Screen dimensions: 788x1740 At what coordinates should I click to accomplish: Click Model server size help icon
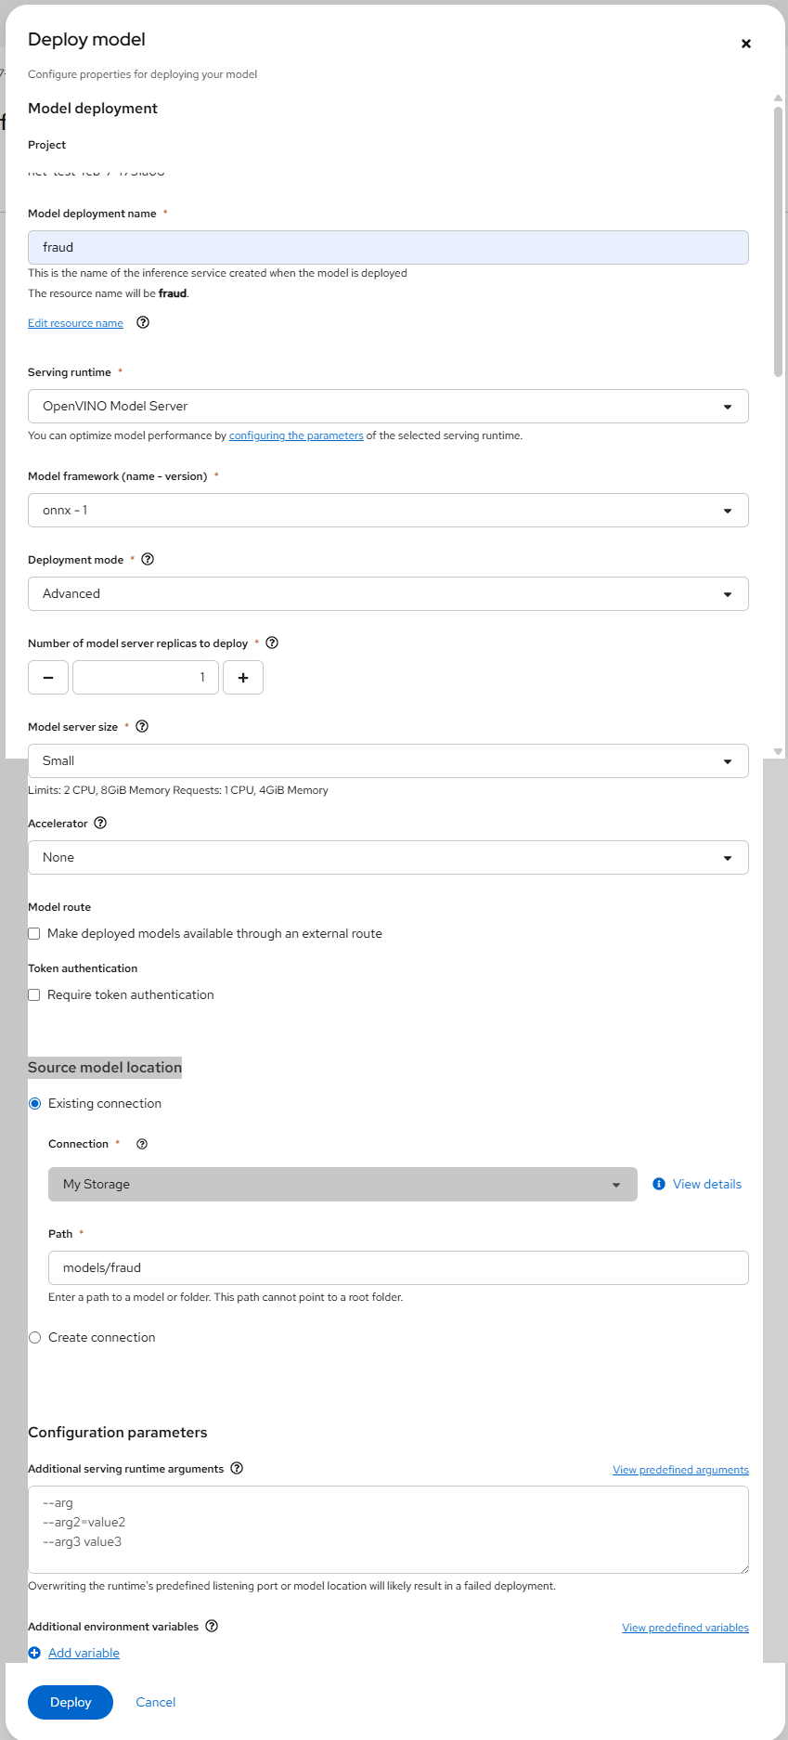pos(142,726)
